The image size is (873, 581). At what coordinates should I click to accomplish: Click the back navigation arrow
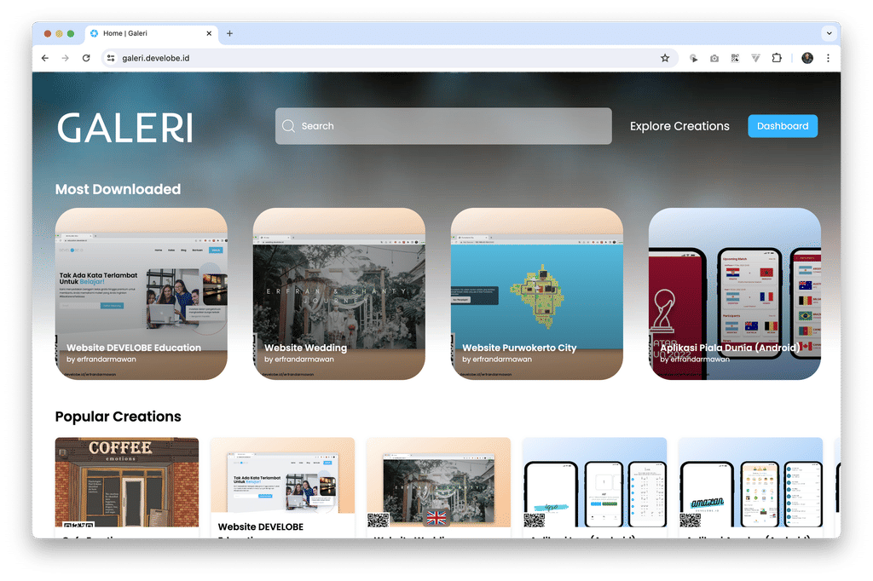click(44, 58)
